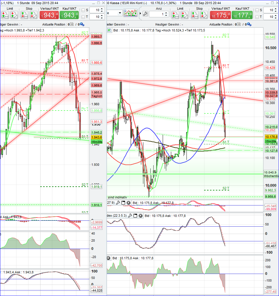Screen dimensions: 279x296
Task: Increase S value spinner in left window
Action: pyautogui.click(x=102, y=9)
